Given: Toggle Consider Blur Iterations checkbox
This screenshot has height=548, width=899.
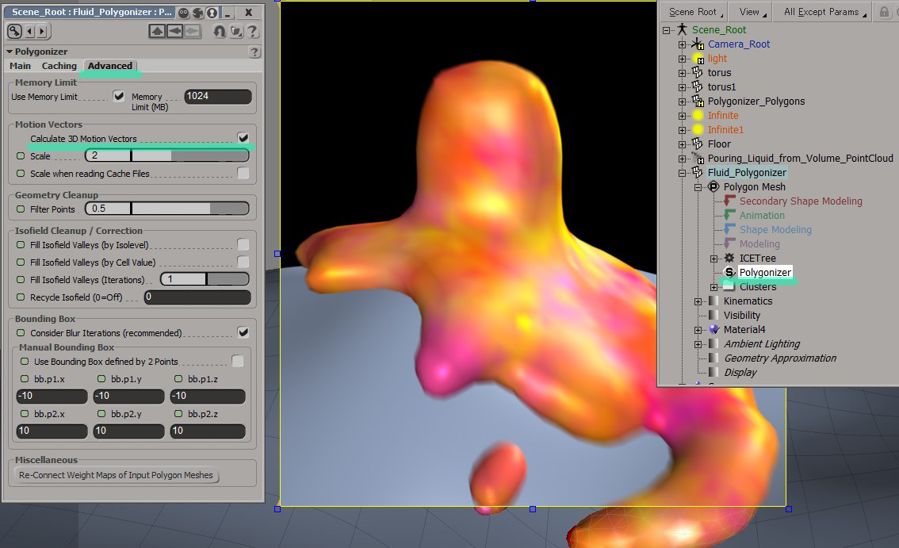Looking at the screenshot, I should 243,332.
